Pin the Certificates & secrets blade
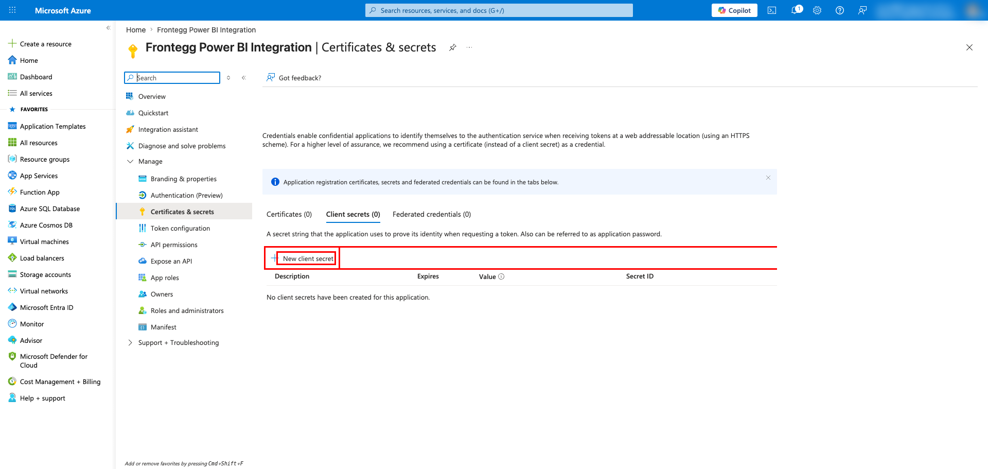The height and width of the screenshot is (469, 988). (453, 47)
